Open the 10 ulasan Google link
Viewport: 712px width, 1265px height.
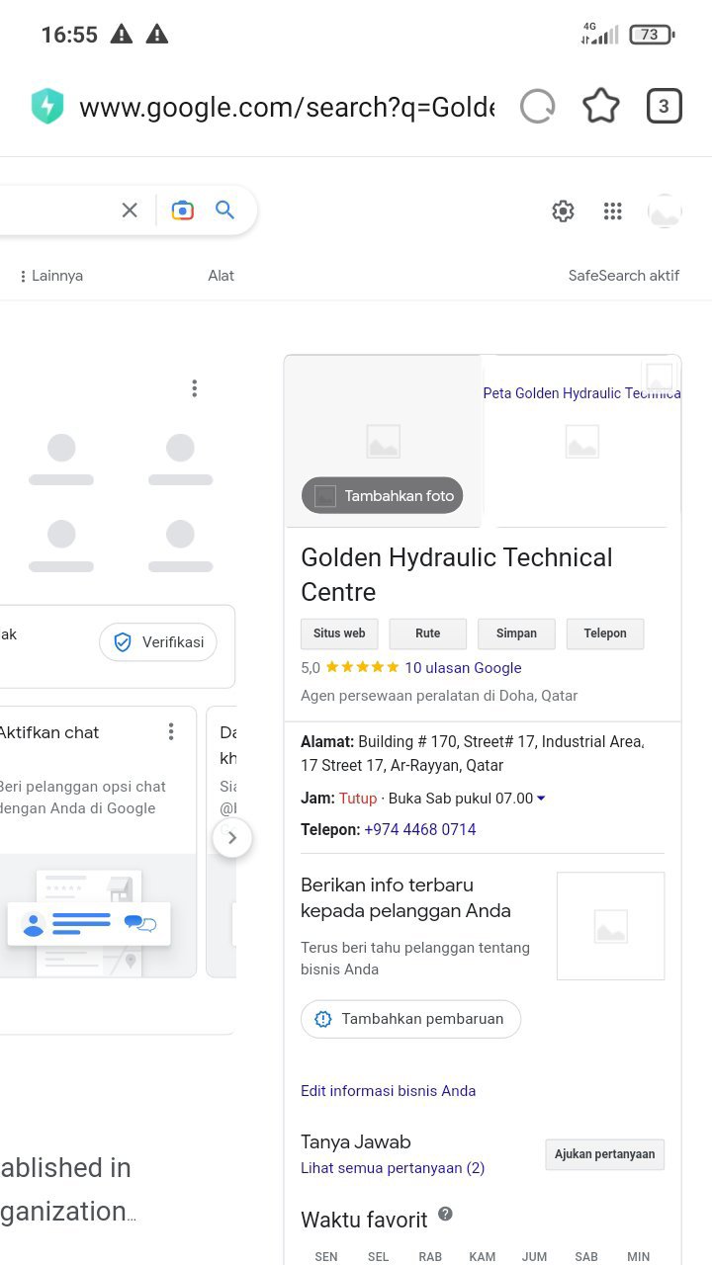tap(463, 668)
